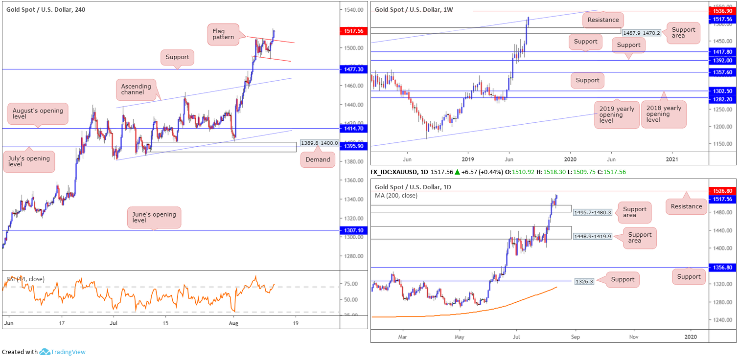Select the 'Demand' callout on 240 chart
Screen dimensions: 739x359
(x=318, y=159)
